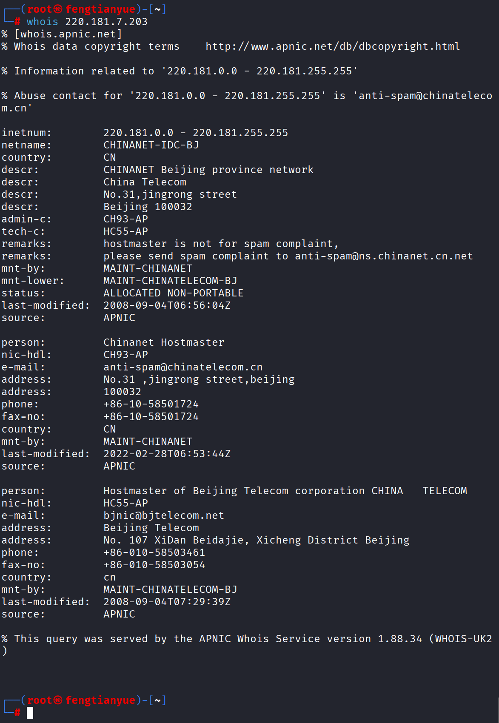Click the IP address 220.181.7.203 in the command

(x=106, y=22)
